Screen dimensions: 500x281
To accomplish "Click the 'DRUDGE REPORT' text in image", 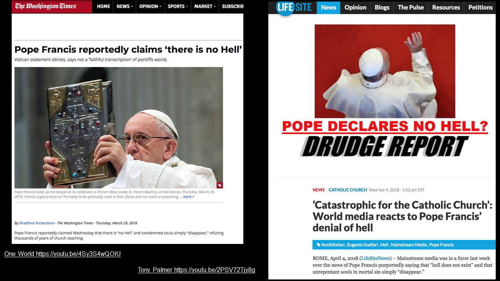I will 385,146.
